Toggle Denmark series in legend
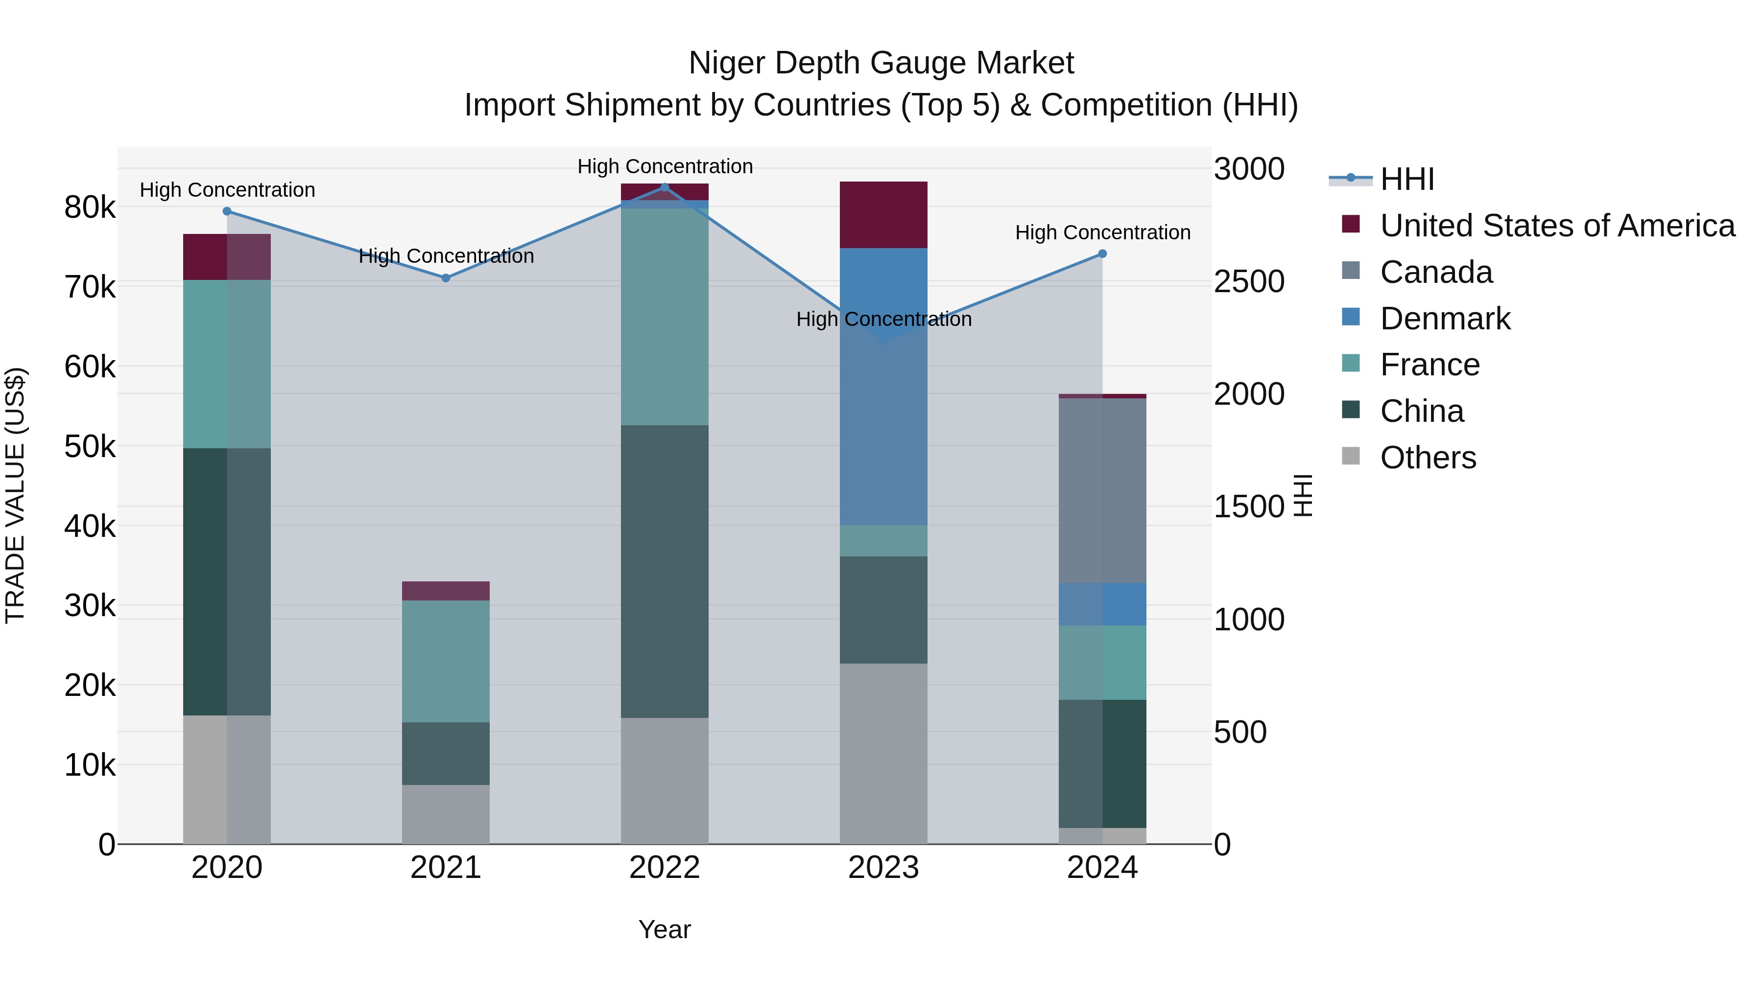The image size is (1763, 991). pyautogui.click(x=1426, y=318)
